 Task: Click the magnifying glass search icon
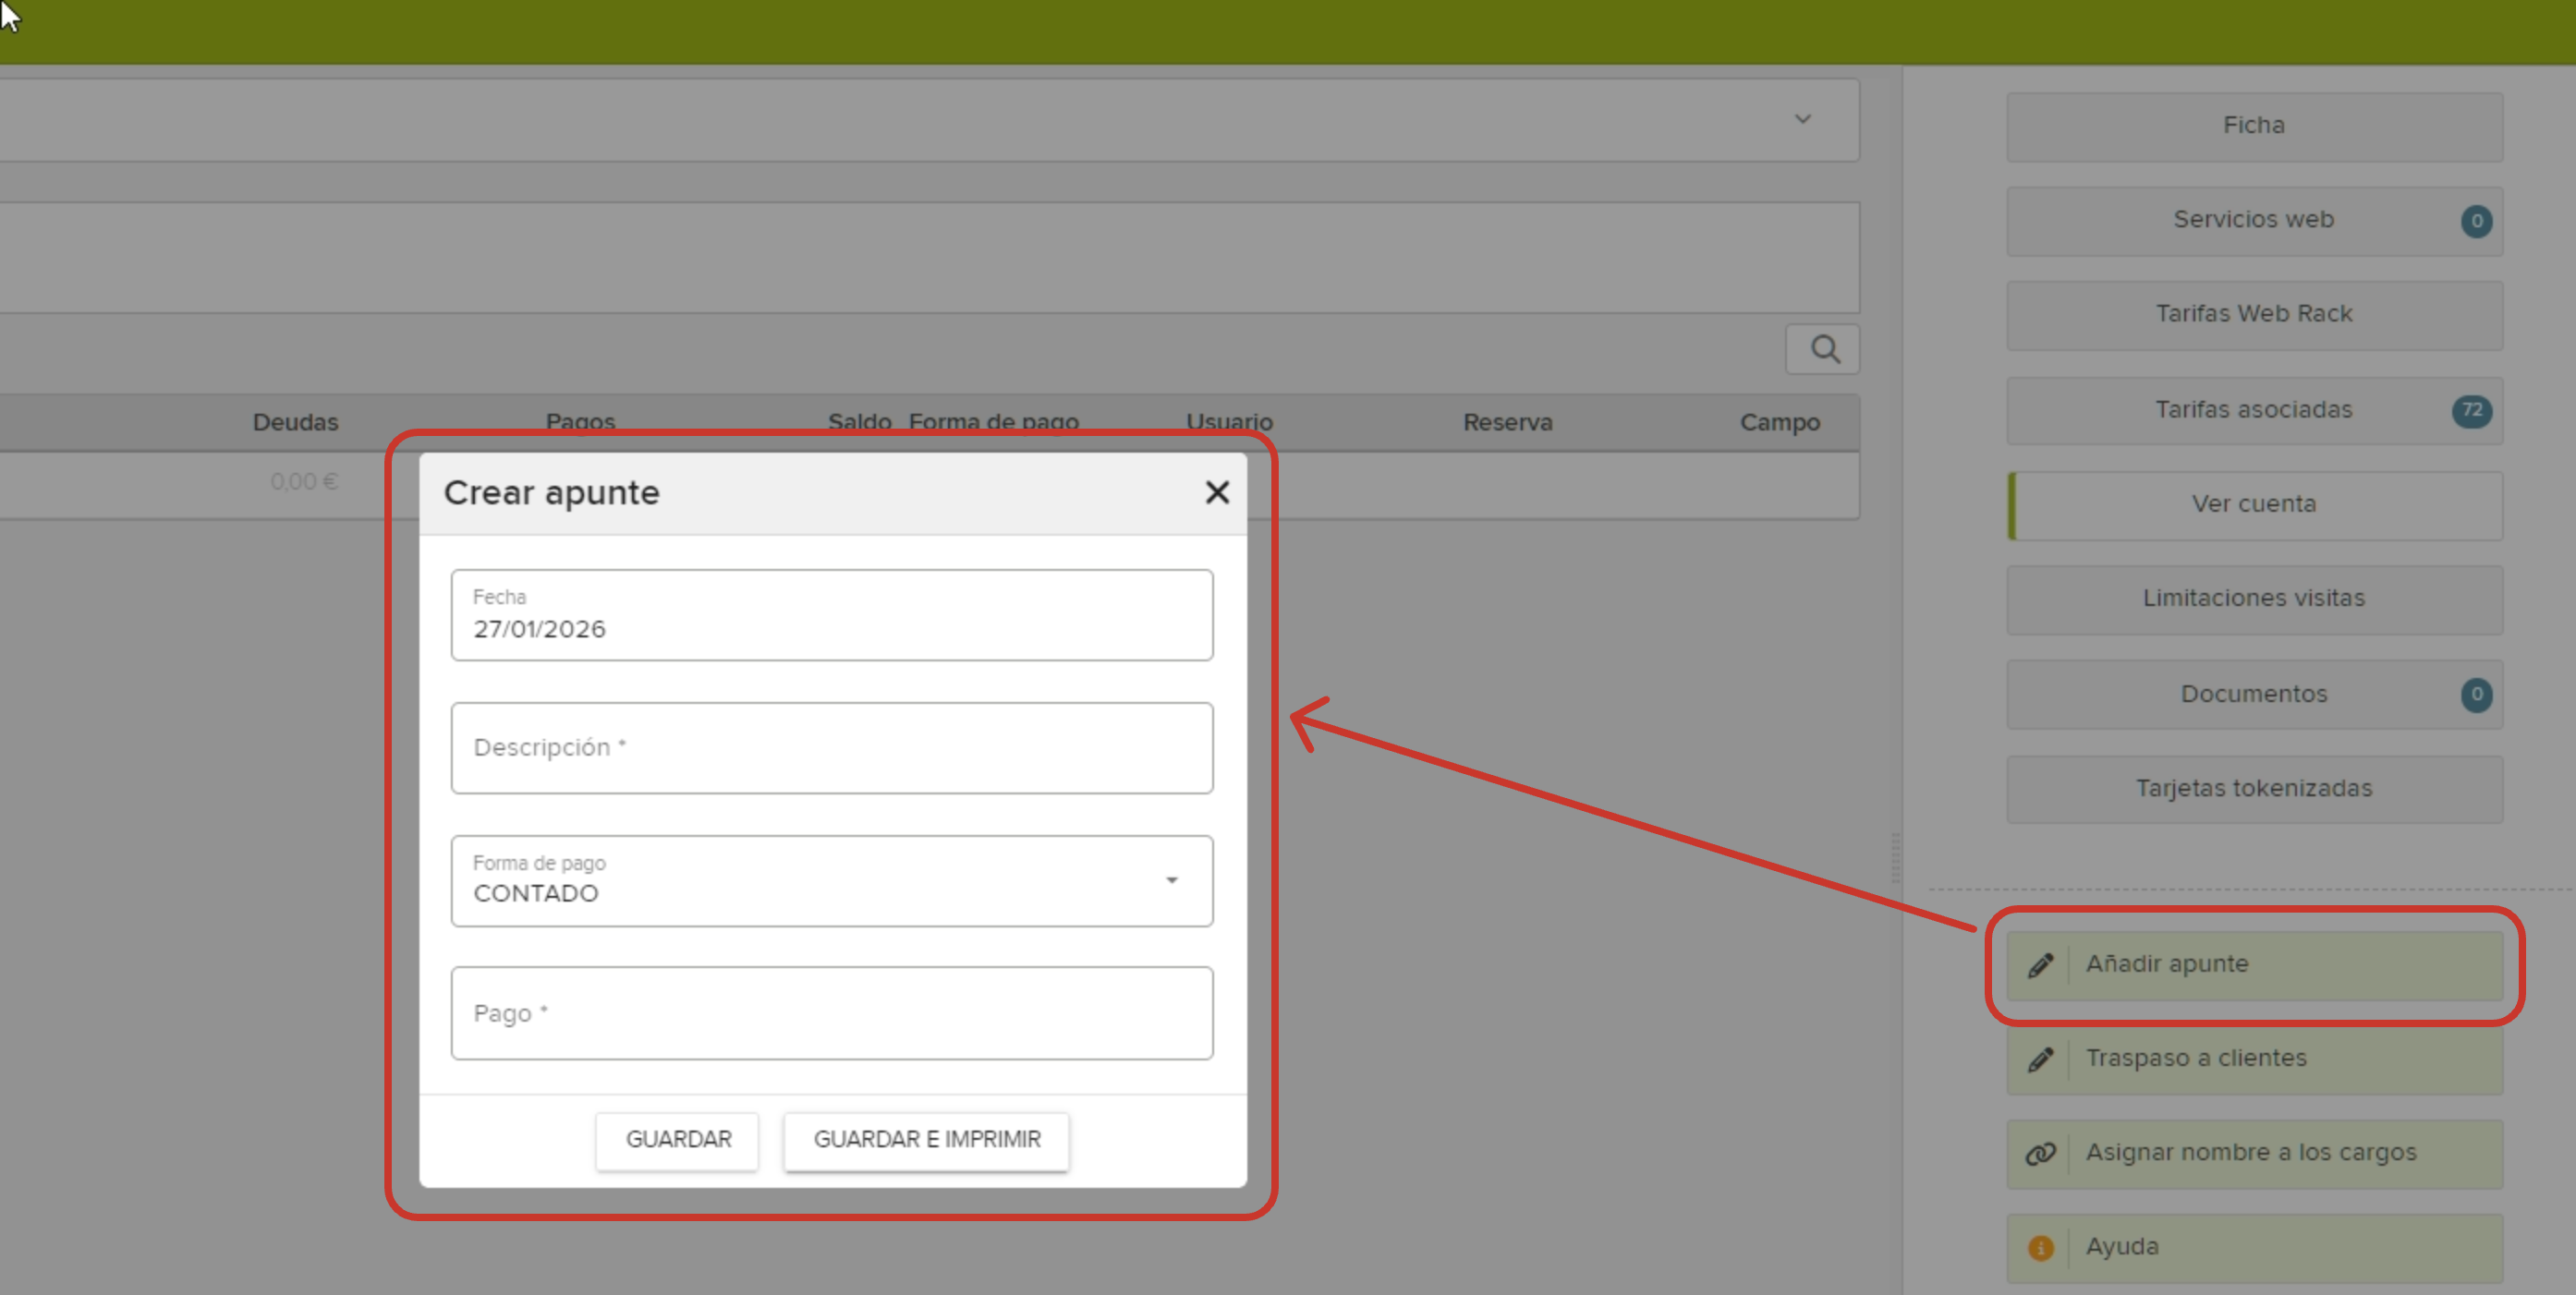1824,349
